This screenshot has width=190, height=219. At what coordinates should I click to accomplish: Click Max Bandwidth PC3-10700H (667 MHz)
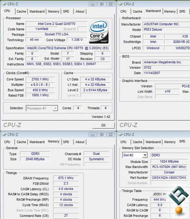169,167
